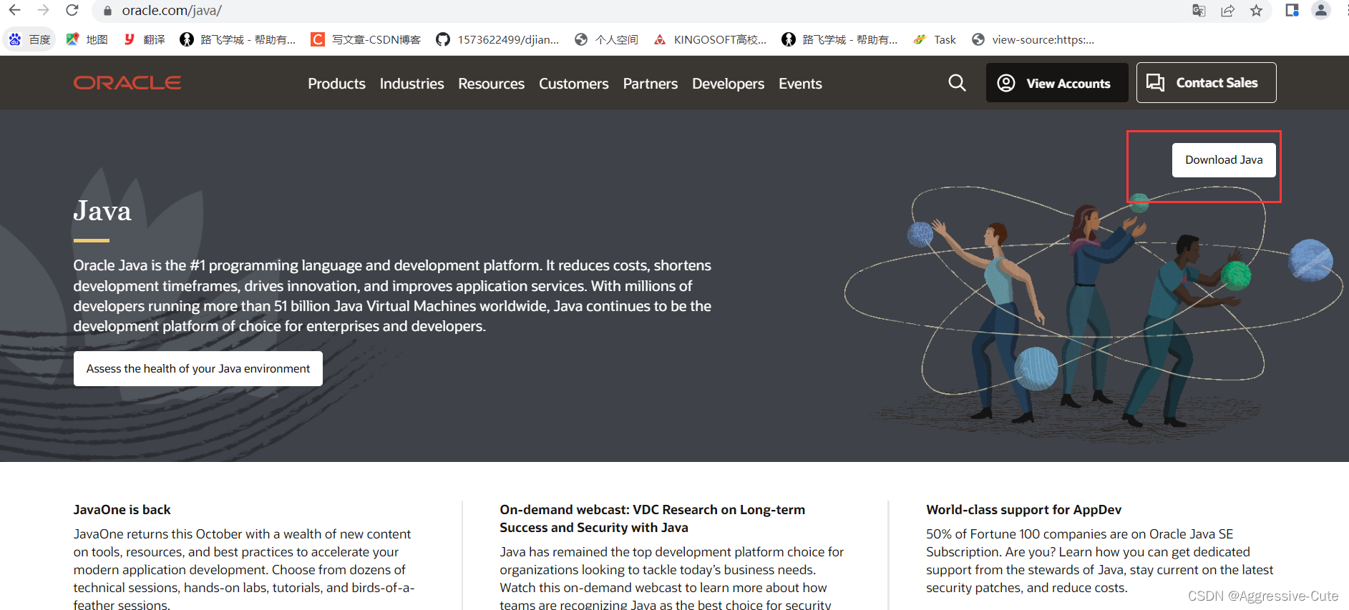Screen dimensions: 1349x610
Task: Click the On-demand webcast VDC Research heading
Action: click(x=652, y=518)
